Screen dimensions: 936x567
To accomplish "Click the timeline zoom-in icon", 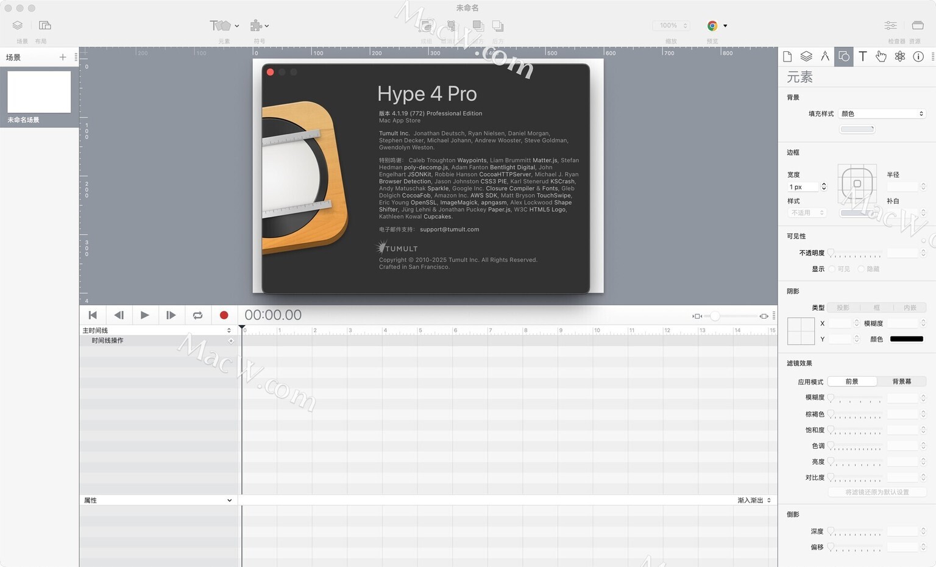I will [764, 316].
